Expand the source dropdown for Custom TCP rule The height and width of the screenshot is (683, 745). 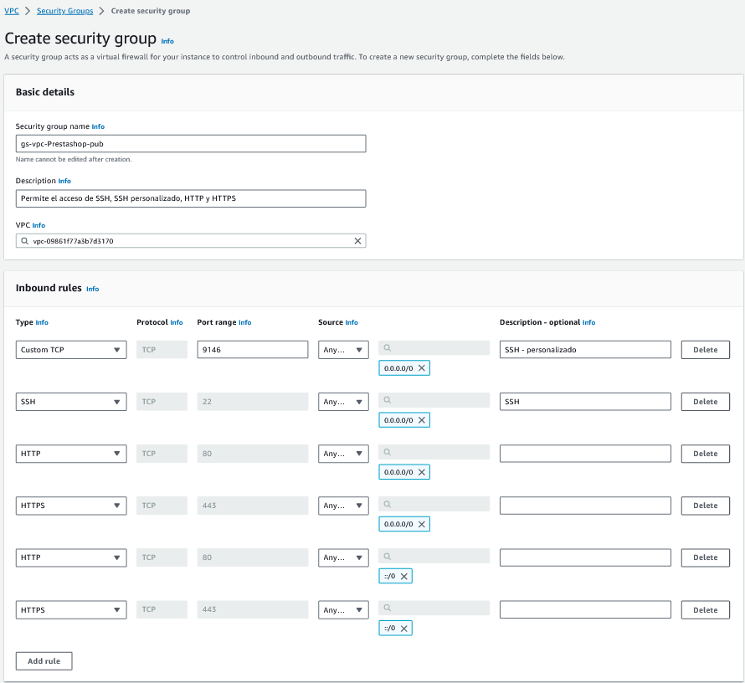[x=343, y=350]
